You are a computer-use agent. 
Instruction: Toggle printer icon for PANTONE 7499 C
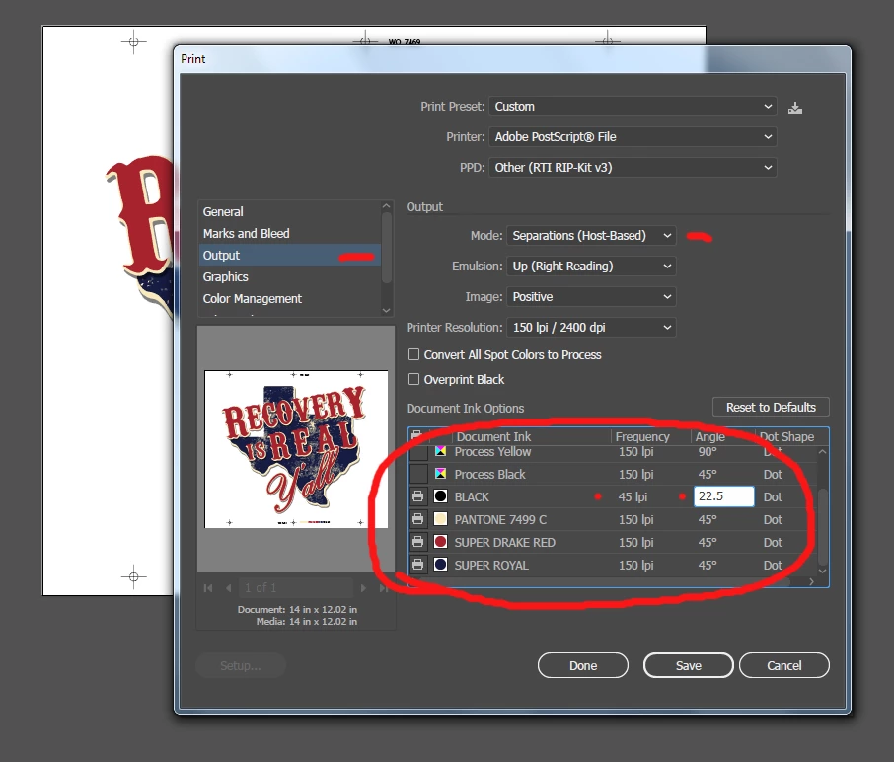point(418,519)
